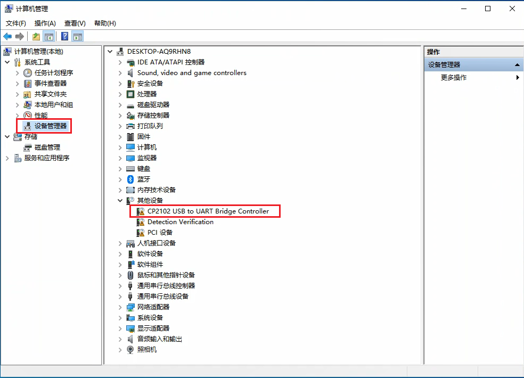Select the 磁盘管理 item under 存储
This screenshot has height=378, width=524.
pyautogui.click(x=42, y=147)
